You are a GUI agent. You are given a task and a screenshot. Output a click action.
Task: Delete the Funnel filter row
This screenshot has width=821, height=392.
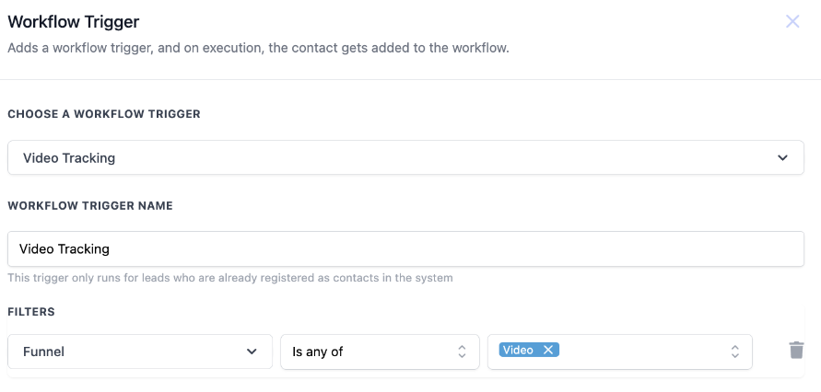(797, 351)
